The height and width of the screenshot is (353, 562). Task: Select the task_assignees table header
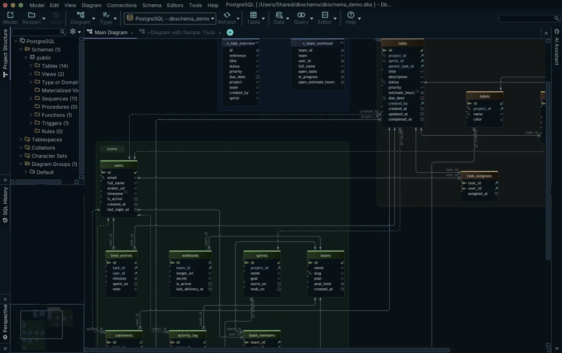click(x=480, y=176)
